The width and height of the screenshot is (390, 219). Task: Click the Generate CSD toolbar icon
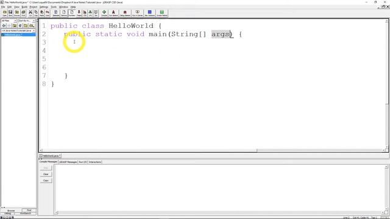pos(56,13)
